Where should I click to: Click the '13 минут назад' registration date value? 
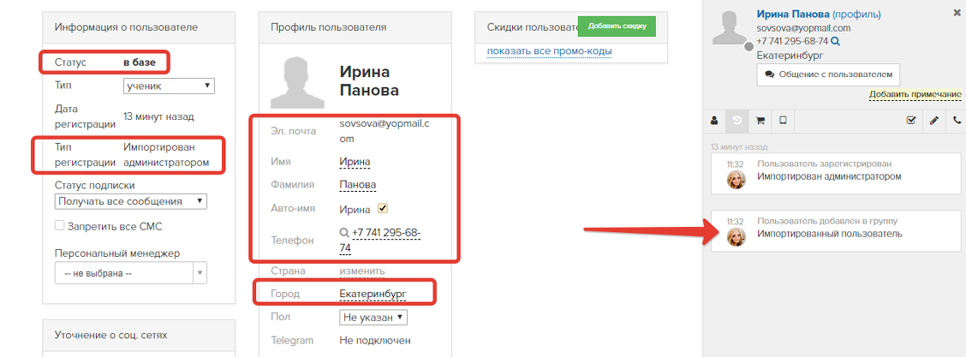(x=159, y=116)
